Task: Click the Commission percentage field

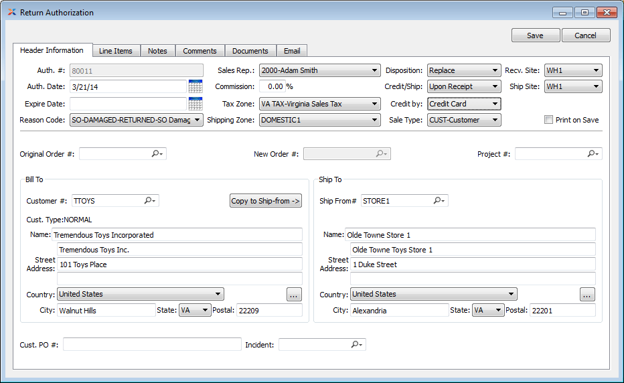Action: pyautogui.click(x=272, y=86)
